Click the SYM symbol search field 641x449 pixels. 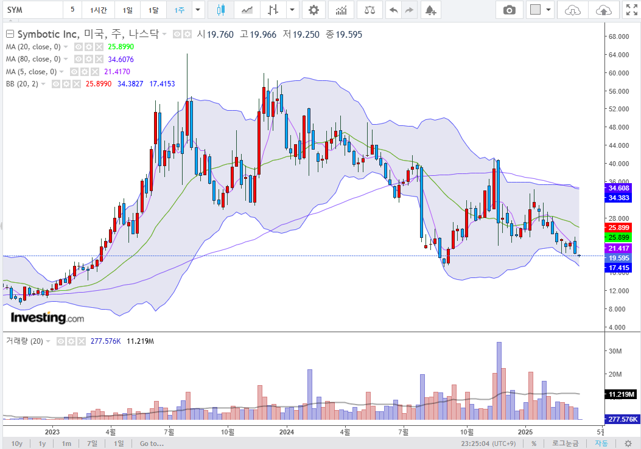click(33, 10)
